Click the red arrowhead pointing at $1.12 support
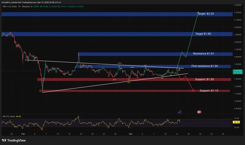245x145 pixels. 194,90
